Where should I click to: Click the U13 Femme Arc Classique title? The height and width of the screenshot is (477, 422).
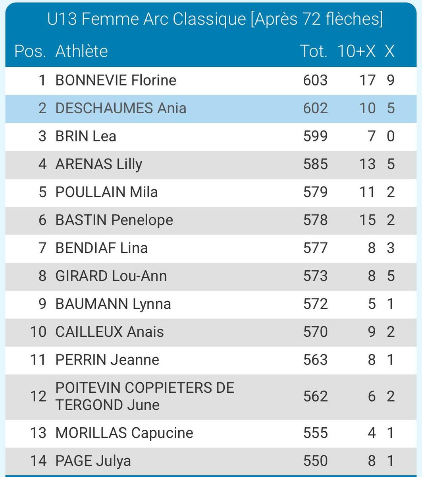coord(215,19)
